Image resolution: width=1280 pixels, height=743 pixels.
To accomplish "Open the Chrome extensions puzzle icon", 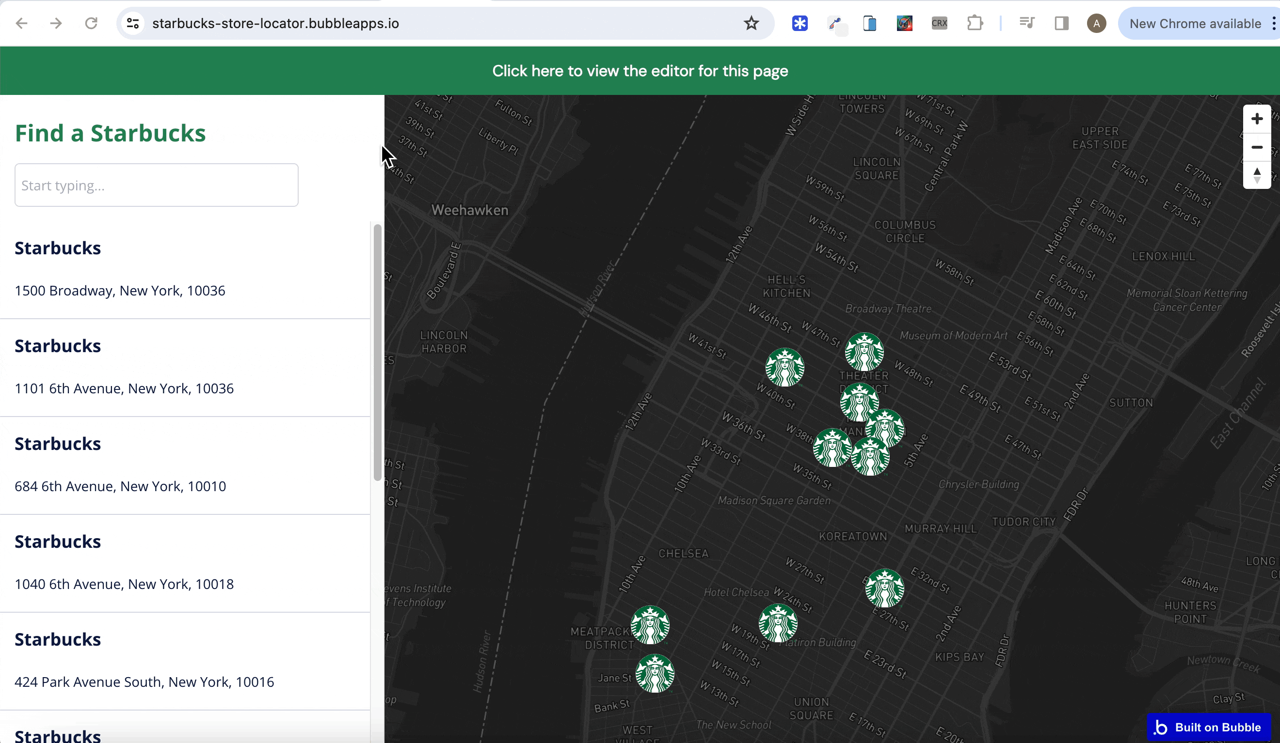I will pyautogui.click(x=975, y=23).
